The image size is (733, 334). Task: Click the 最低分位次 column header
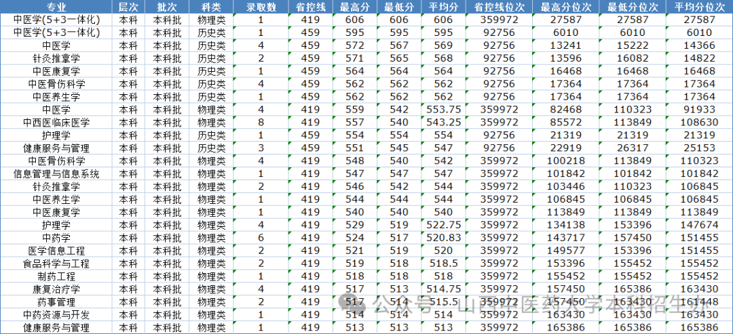click(633, 7)
